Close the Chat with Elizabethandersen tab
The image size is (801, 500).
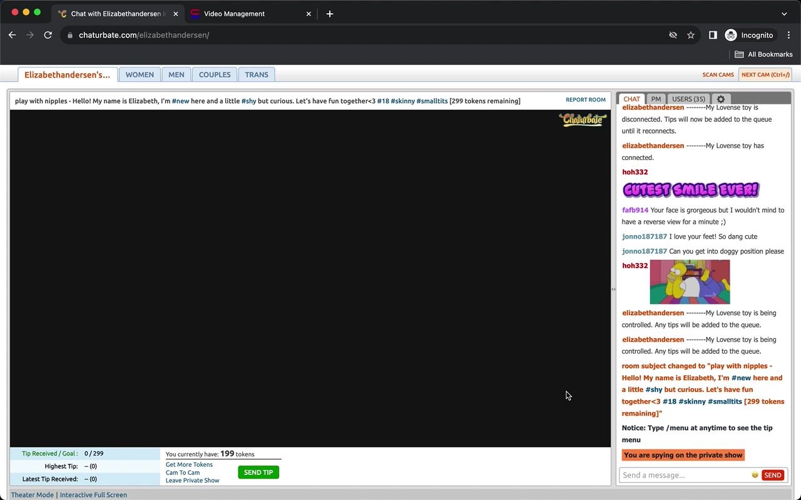point(176,14)
